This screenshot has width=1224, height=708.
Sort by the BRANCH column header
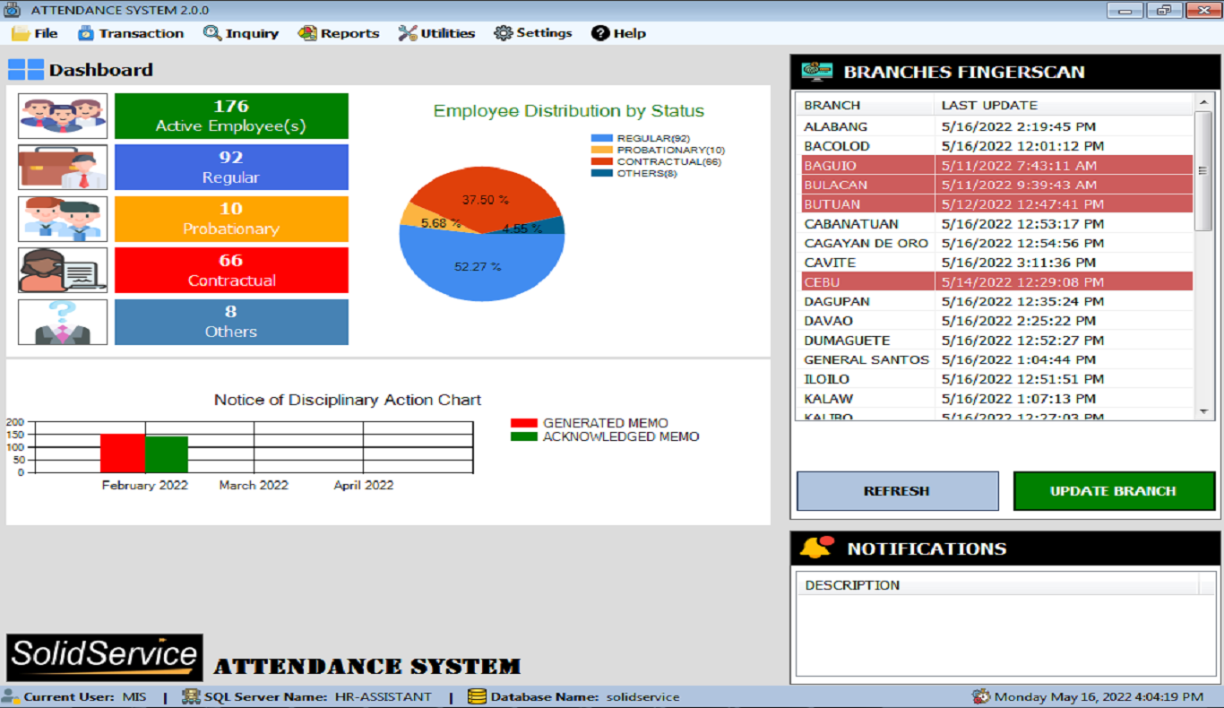865,105
